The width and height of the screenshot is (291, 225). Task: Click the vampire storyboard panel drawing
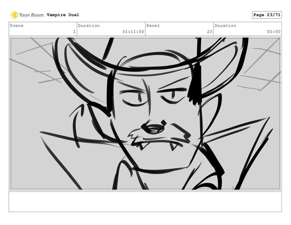(145, 113)
